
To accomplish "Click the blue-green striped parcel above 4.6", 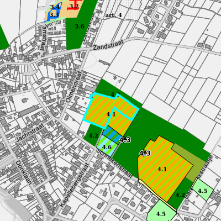I will [x=112, y=135].
